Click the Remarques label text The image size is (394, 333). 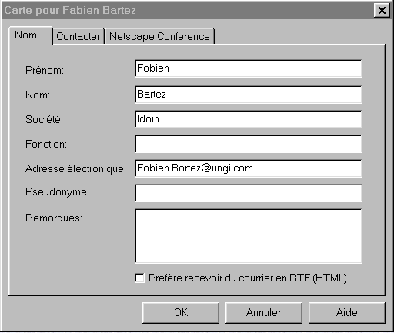click(54, 218)
